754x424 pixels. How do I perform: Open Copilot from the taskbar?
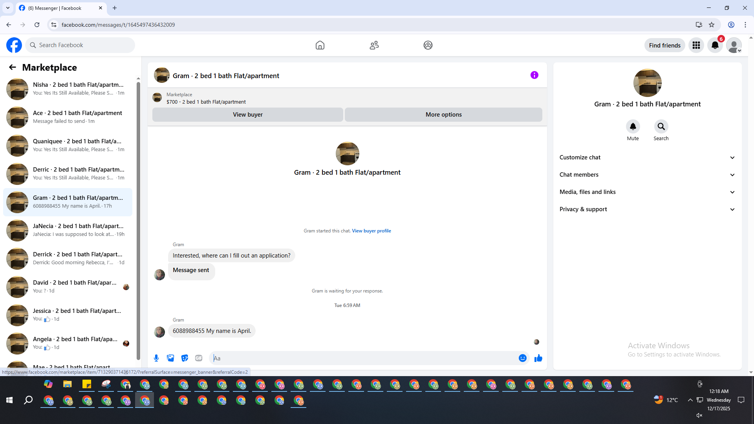pyautogui.click(x=48, y=384)
